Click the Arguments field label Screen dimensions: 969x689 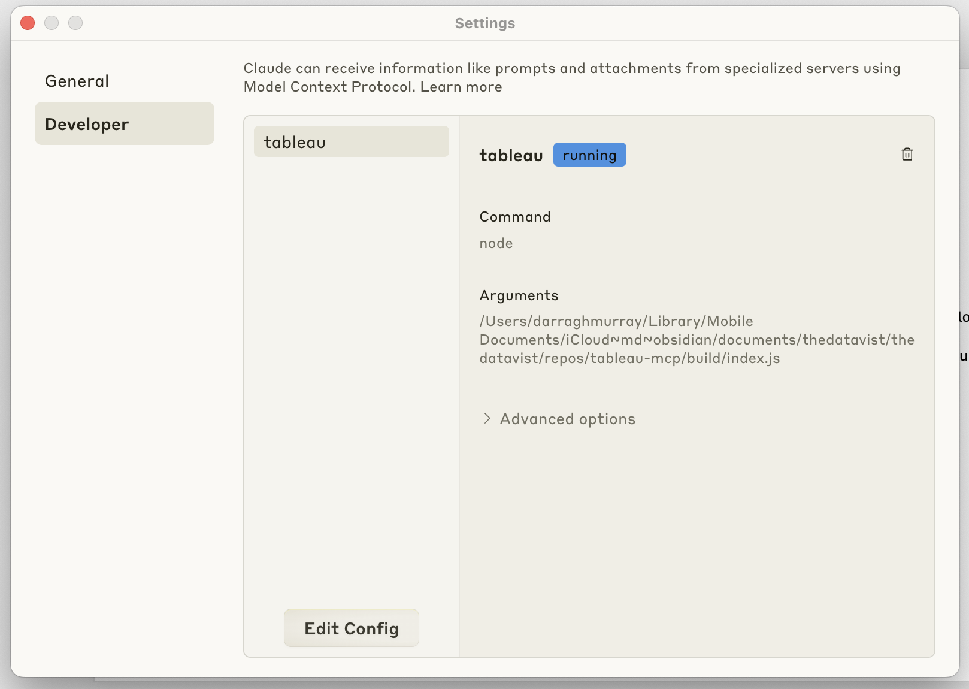519,295
